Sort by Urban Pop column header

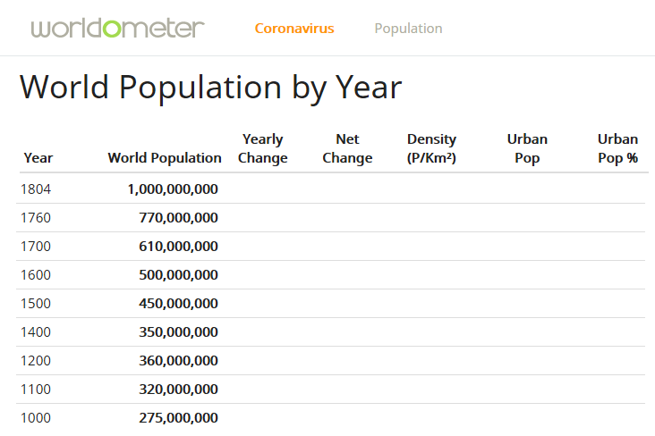coord(527,148)
